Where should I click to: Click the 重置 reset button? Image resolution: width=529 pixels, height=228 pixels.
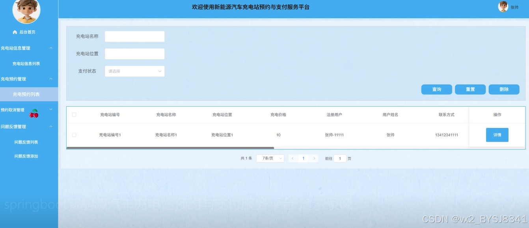tap(470, 89)
